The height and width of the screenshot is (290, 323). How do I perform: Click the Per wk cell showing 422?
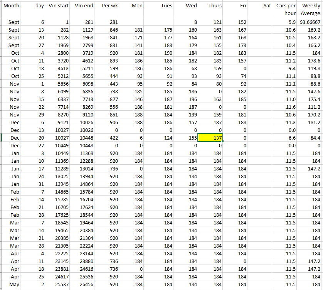(x=109, y=138)
